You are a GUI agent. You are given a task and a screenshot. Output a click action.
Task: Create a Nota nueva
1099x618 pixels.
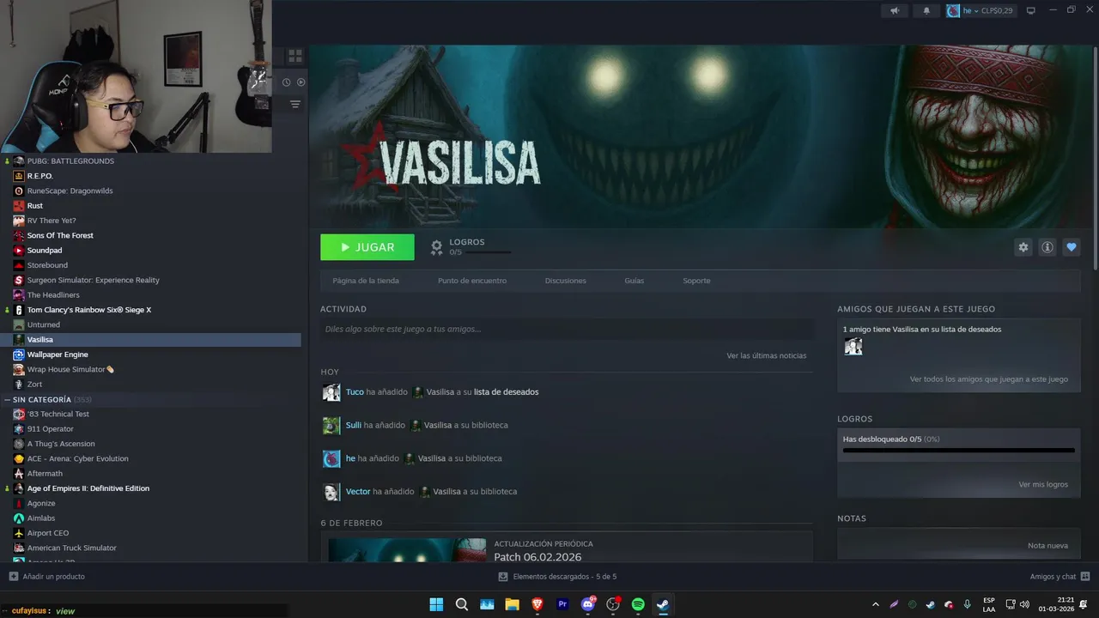pos(1047,546)
